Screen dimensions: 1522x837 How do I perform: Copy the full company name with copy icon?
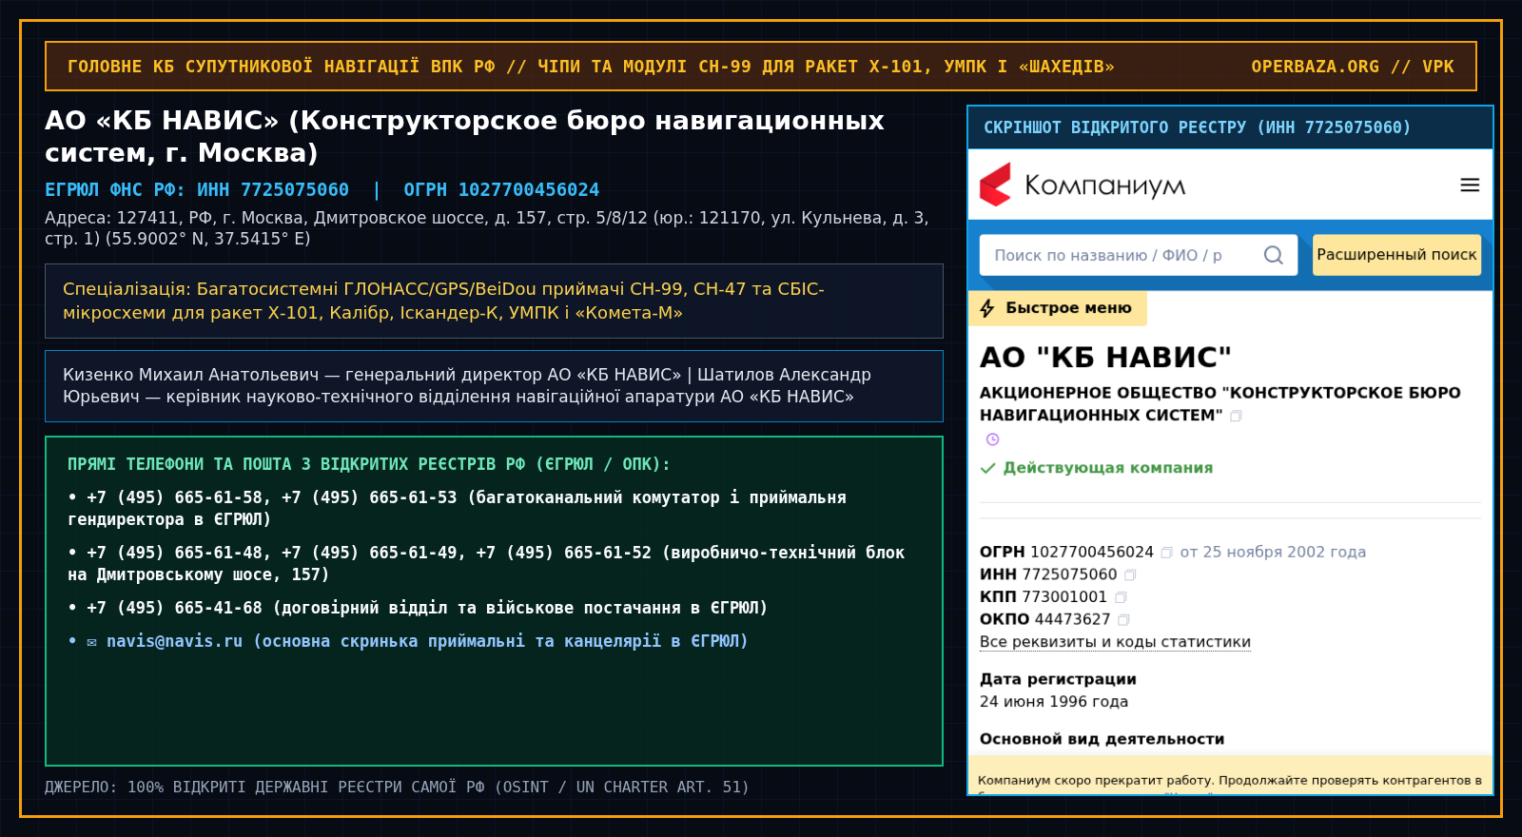(1236, 416)
